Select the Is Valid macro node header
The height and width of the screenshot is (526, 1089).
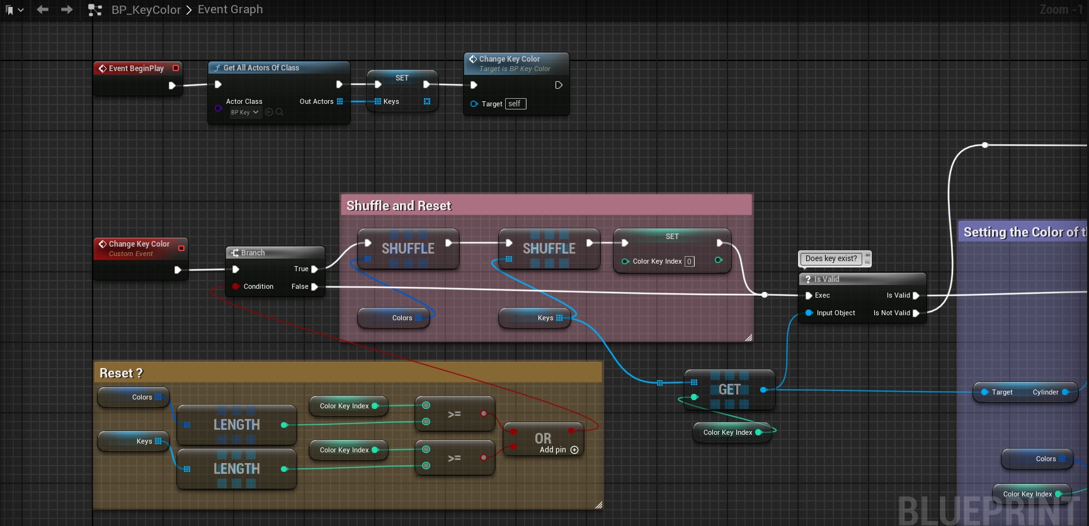point(862,279)
